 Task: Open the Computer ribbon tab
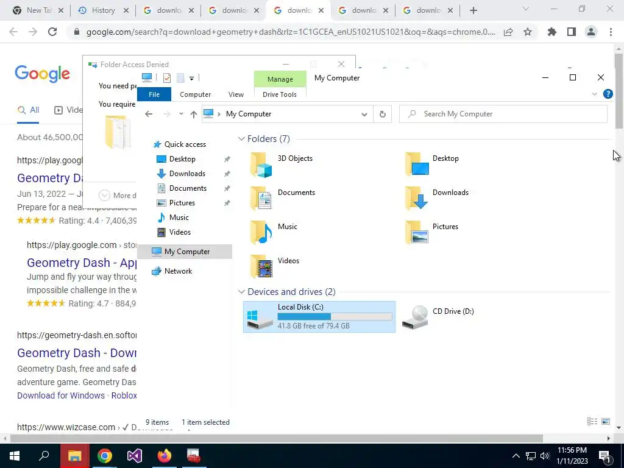point(195,94)
